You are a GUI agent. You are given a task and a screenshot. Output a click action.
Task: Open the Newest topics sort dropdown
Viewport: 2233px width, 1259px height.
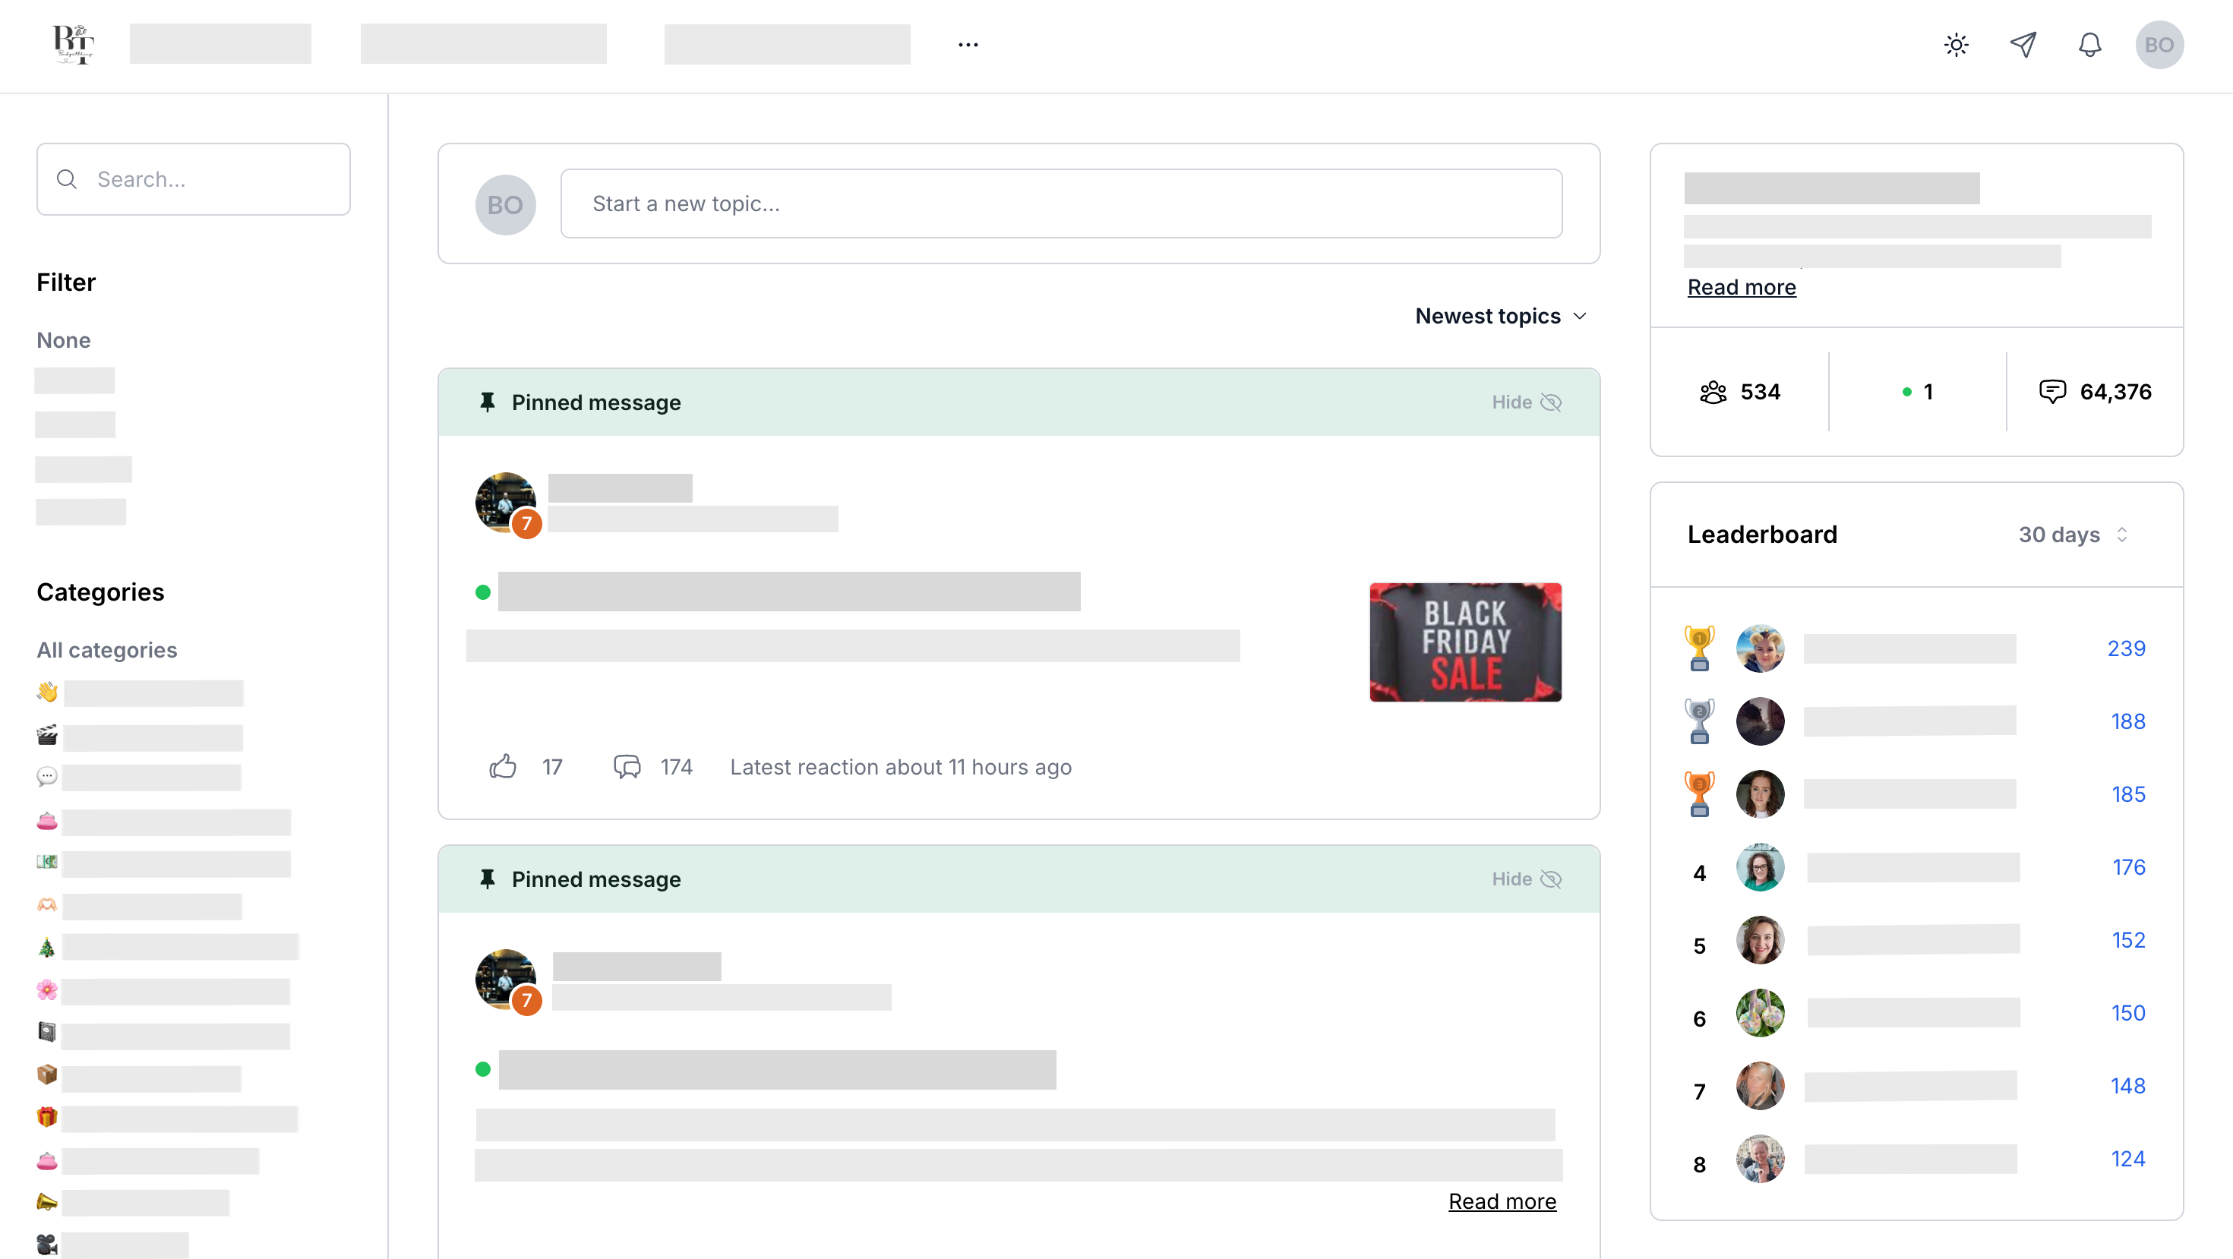(x=1501, y=316)
